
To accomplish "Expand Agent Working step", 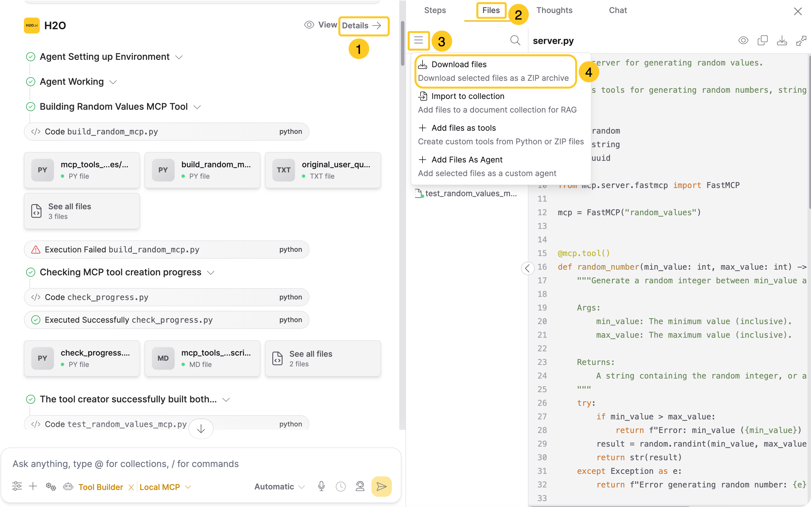I will point(113,82).
